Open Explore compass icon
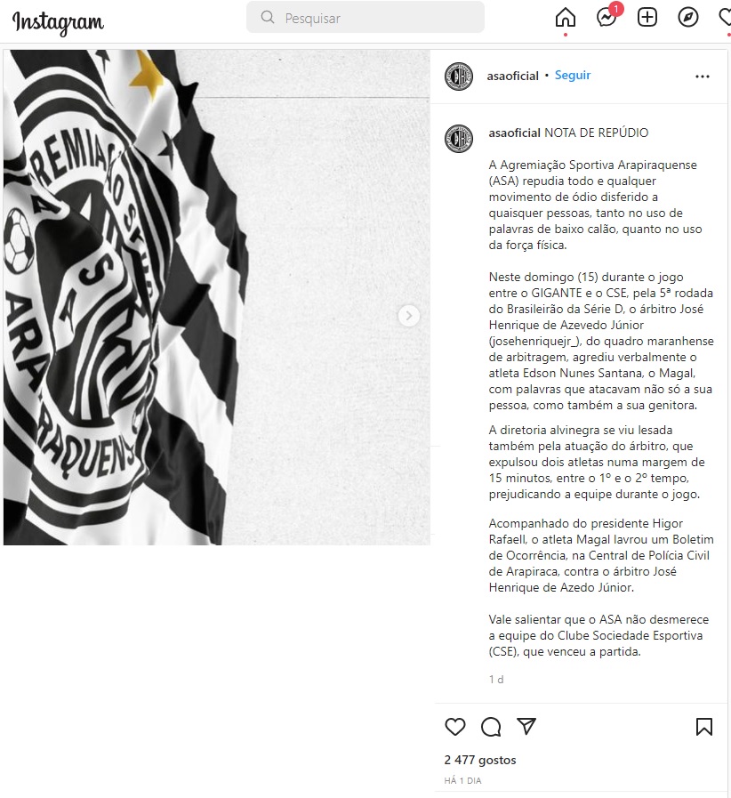Screen dimensions: 731x798 point(687,18)
